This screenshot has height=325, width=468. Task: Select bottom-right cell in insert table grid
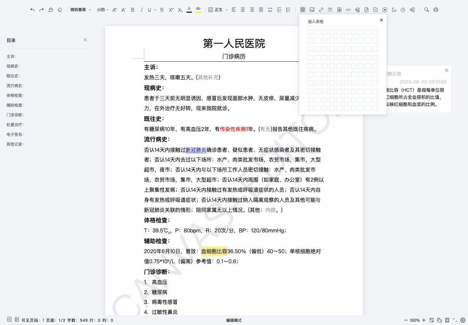[375, 108]
